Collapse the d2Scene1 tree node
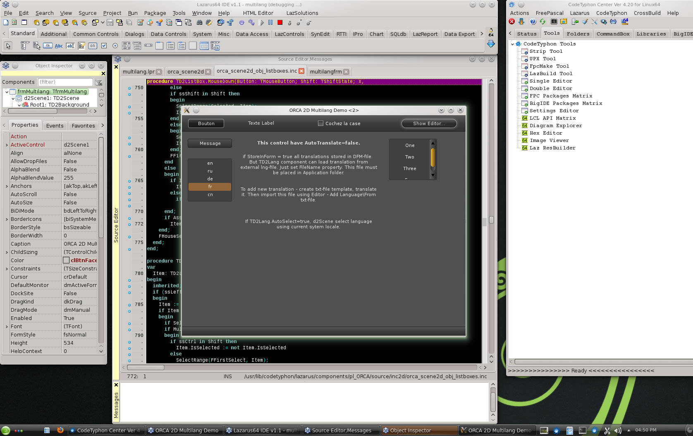 (x=13, y=98)
